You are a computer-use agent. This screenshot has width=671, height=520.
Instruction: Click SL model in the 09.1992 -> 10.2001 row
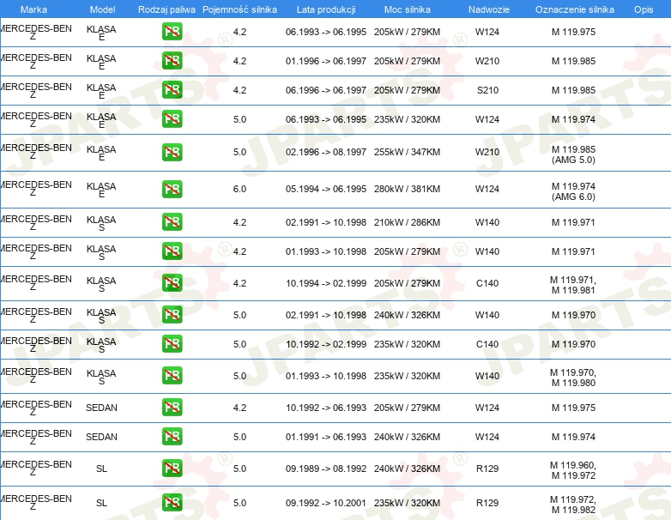point(101,504)
